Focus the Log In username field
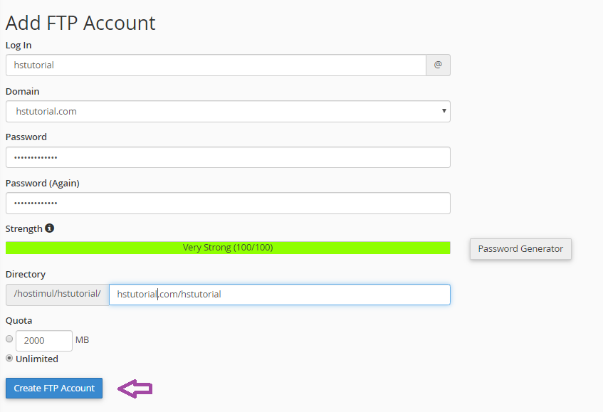This screenshot has height=412, width=603. (216, 65)
